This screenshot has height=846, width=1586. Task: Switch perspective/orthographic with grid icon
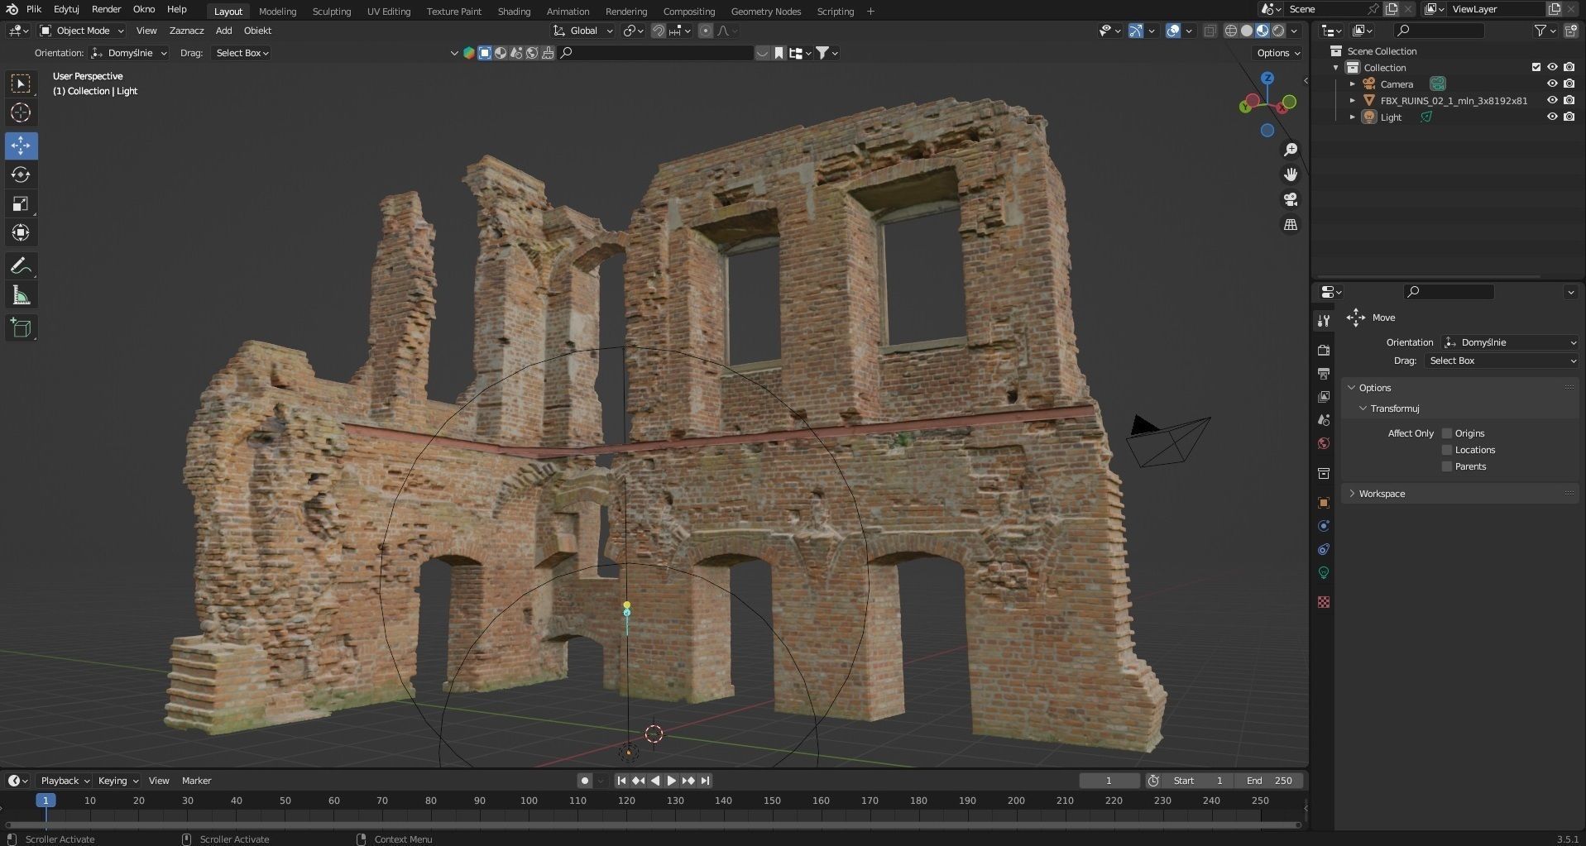[x=1290, y=225]
